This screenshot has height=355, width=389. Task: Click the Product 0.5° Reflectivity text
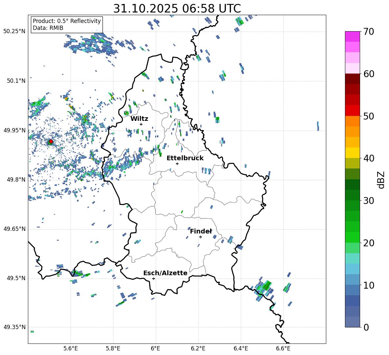(67, 21)
